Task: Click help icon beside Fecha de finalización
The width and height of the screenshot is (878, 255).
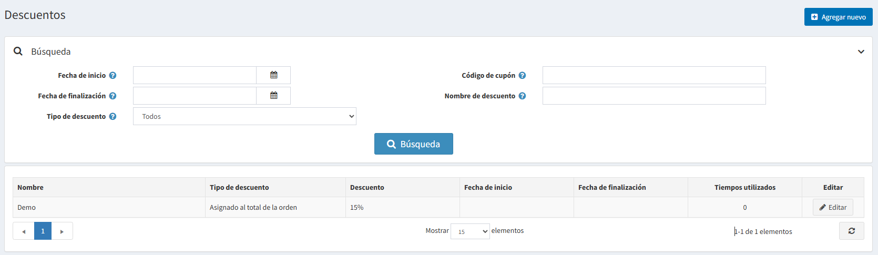Action: pyautogui.click(x=113, y=96)
